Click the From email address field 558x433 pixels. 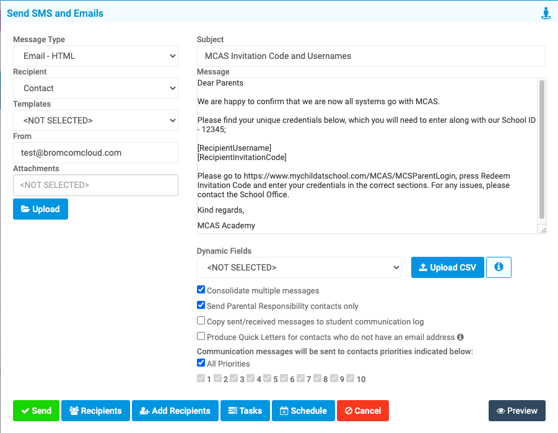coord(96,153)
